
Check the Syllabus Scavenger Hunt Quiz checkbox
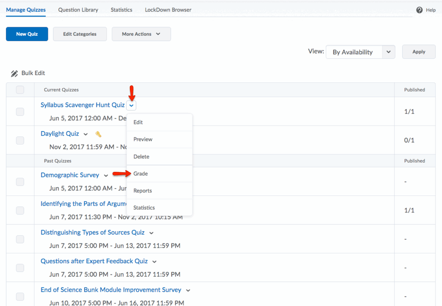[x=20, y=112]
